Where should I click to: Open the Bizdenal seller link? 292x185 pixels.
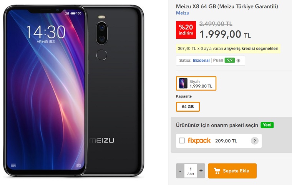pos(201,61)
